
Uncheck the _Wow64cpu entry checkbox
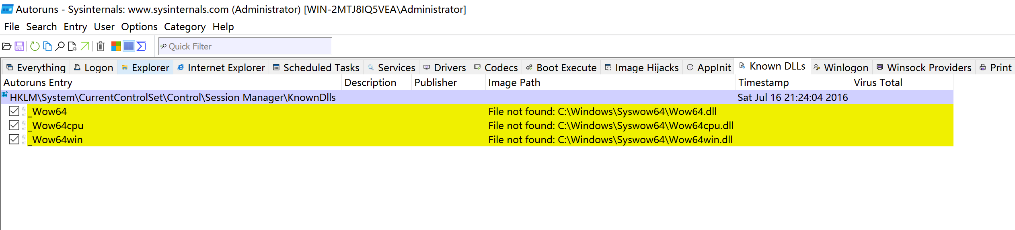[x=14, y=125]
